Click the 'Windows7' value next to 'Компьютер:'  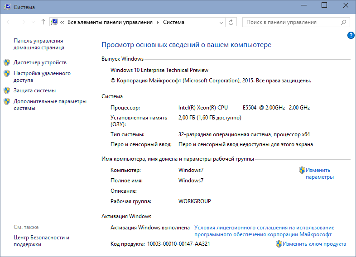191,170
